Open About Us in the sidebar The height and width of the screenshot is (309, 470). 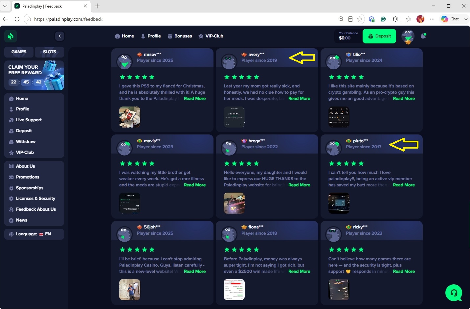point(34,166)
